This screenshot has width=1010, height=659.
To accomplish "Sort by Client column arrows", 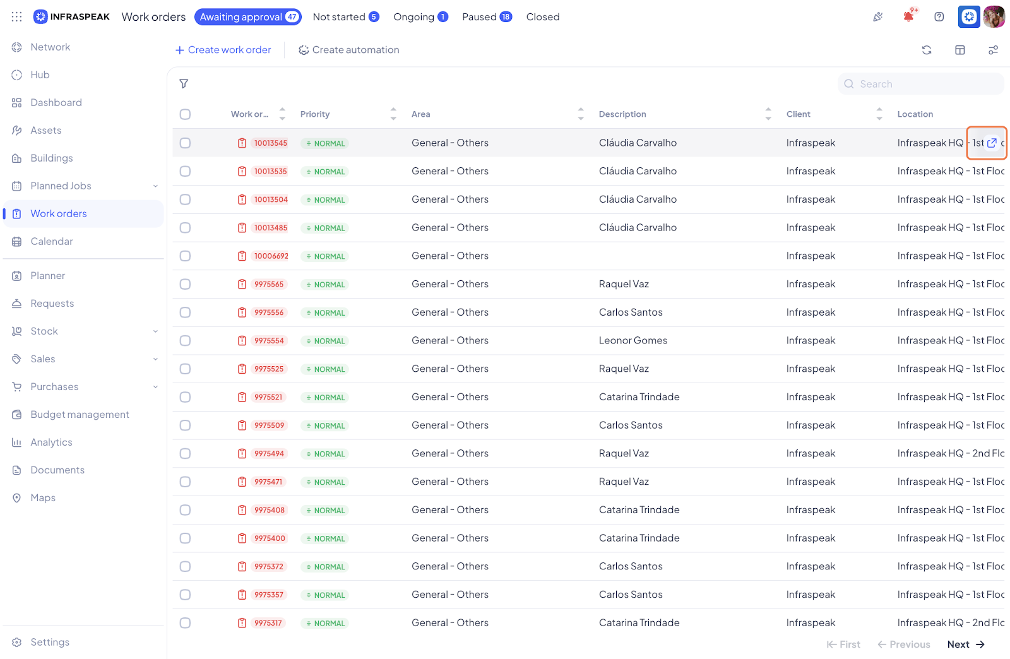I will click(879, 114).
